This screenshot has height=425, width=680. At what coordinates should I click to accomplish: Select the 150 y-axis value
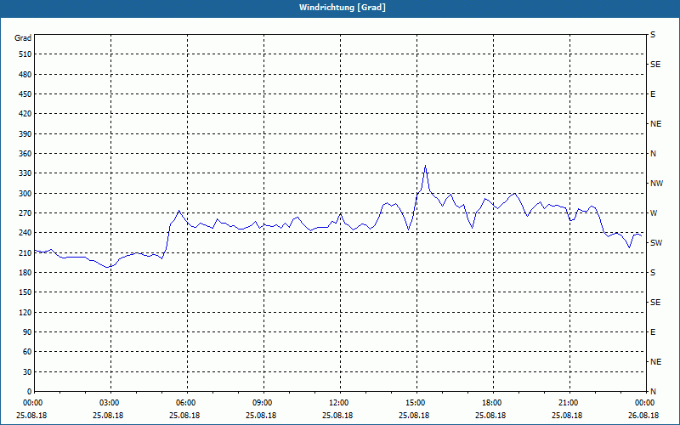(25, 292)
